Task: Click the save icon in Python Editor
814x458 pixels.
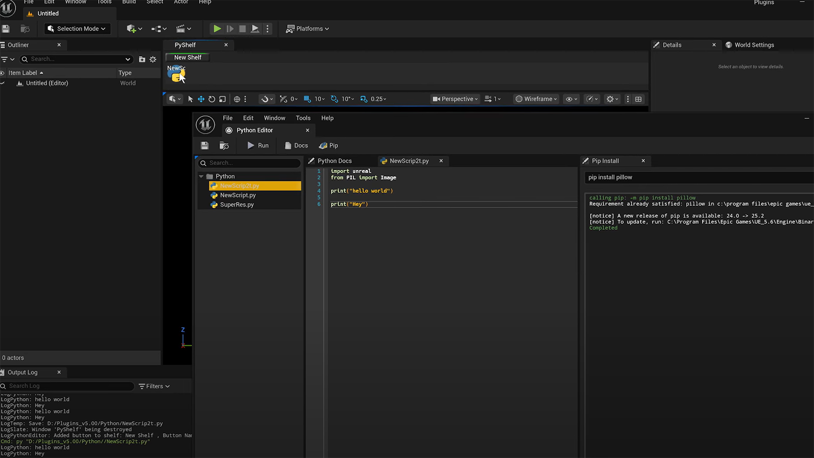Action: [204, 145]
